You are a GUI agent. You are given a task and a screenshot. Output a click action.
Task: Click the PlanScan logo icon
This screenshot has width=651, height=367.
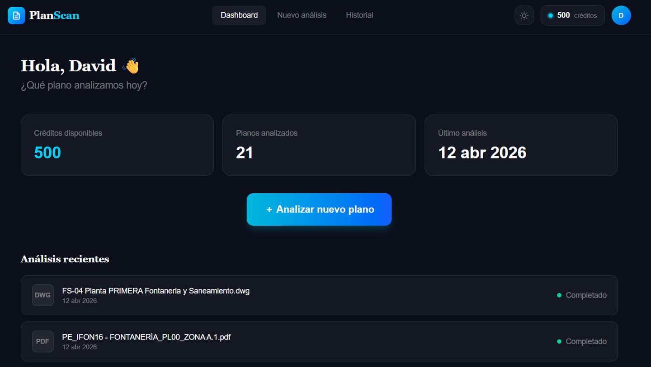click(16, 15)
